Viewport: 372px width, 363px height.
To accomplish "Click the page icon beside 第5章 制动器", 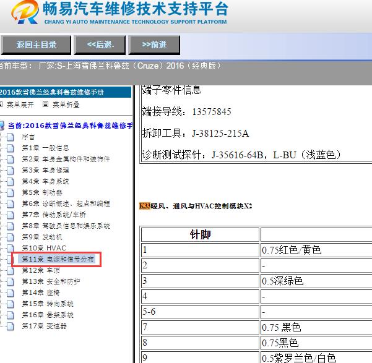I will coord(10,192).
